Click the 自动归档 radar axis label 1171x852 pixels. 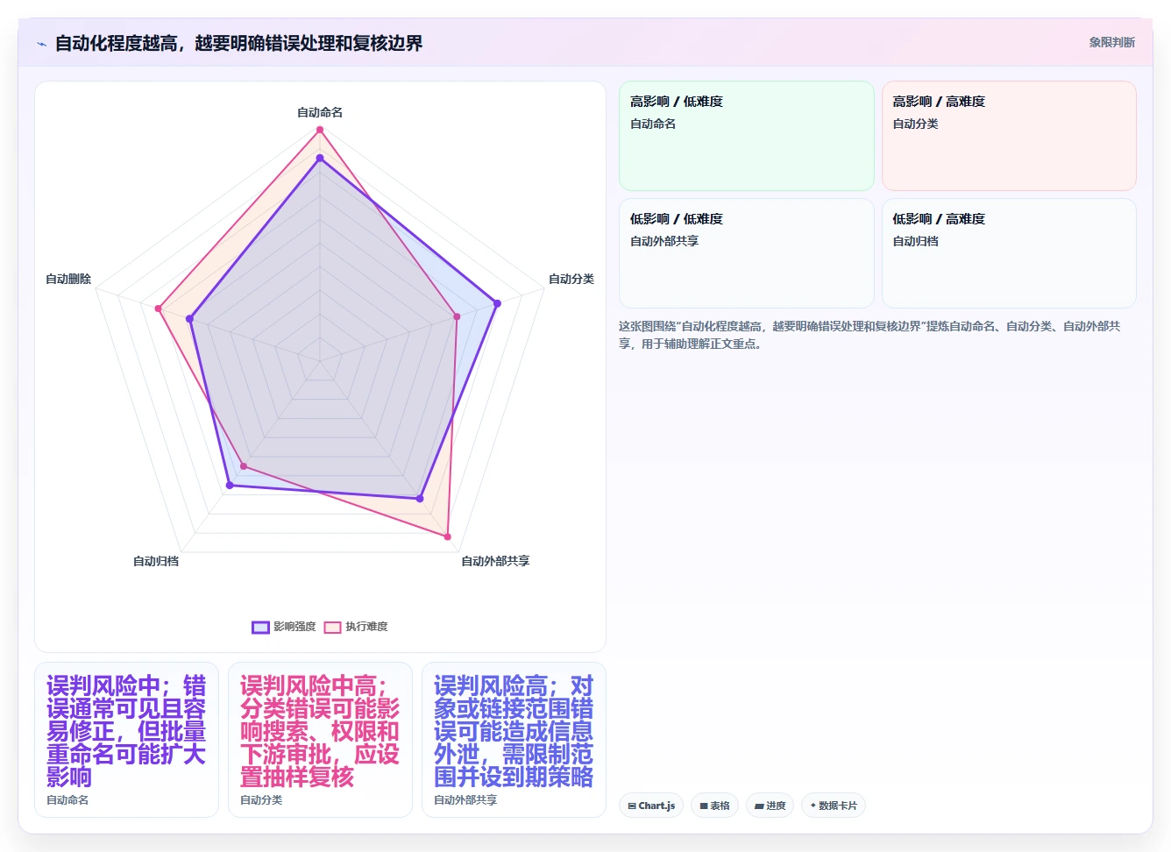(x=156, y=561)
